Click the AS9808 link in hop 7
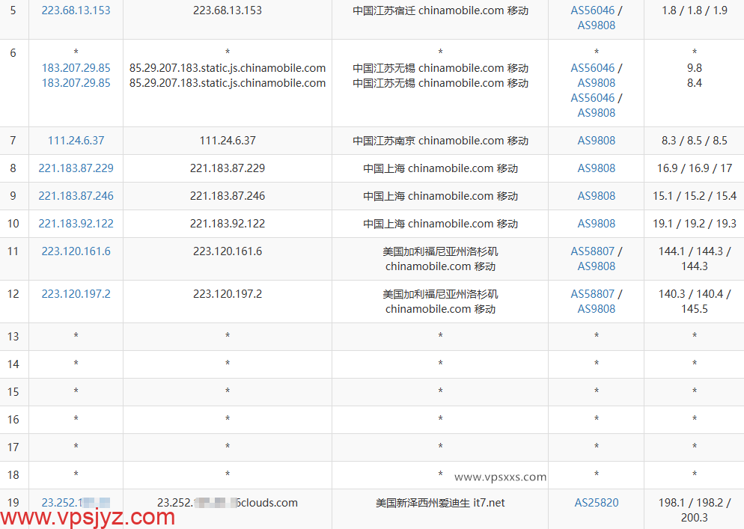Screen dimensions: 744x529 point(597,141)
